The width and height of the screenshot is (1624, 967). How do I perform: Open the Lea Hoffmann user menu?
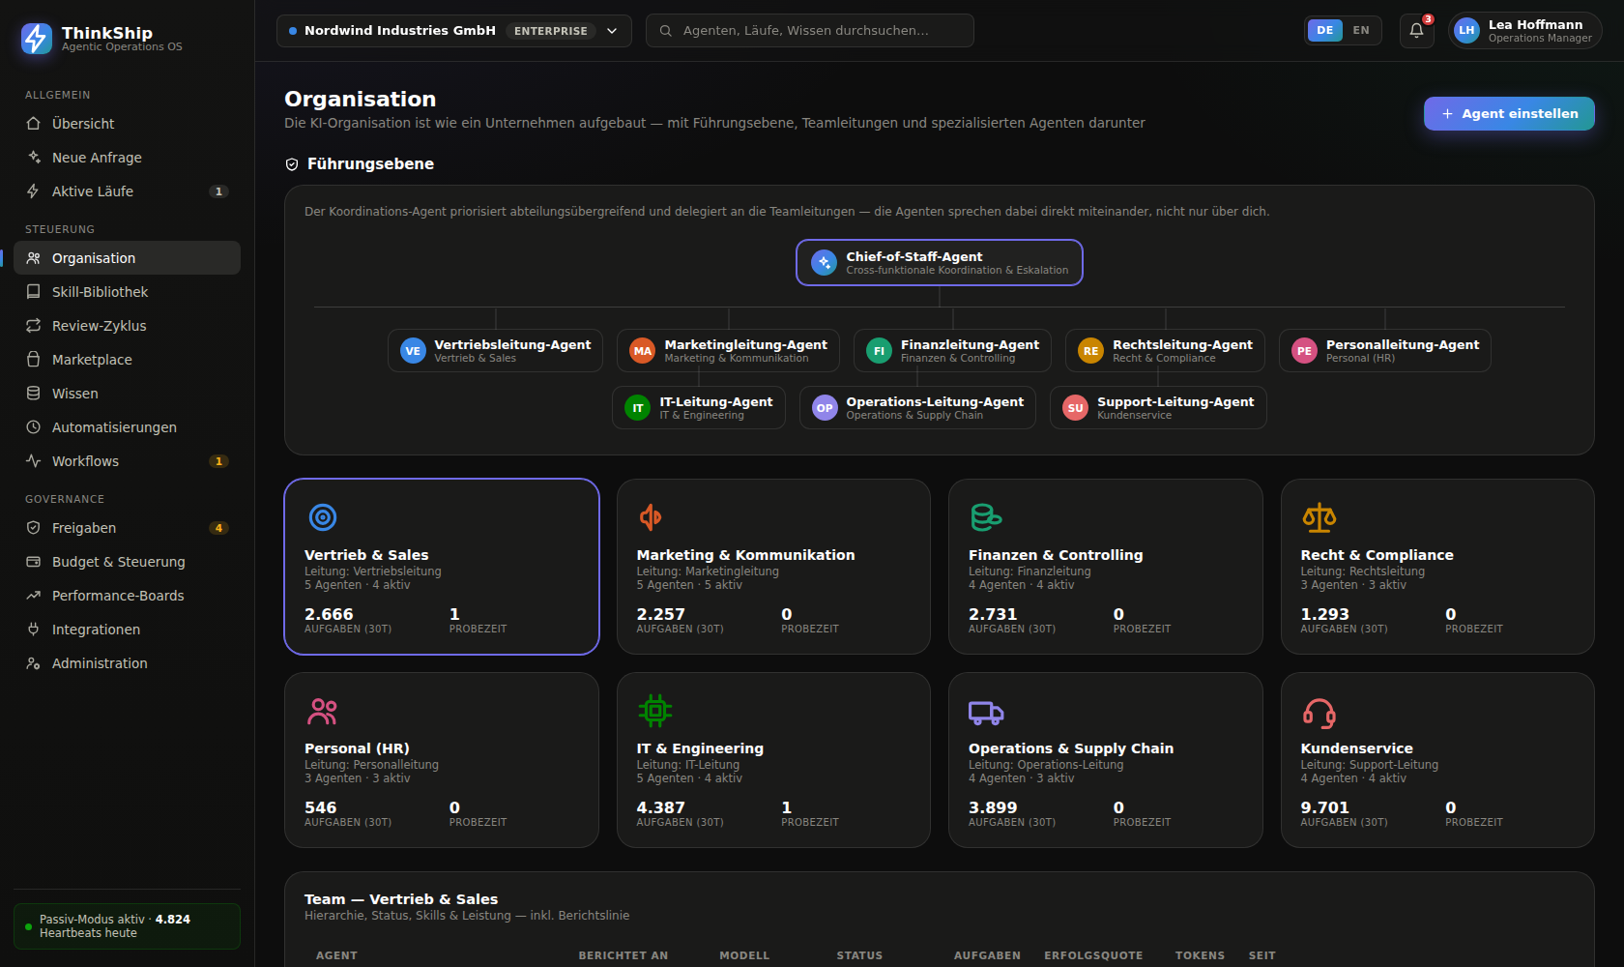tap(1524, 31)
